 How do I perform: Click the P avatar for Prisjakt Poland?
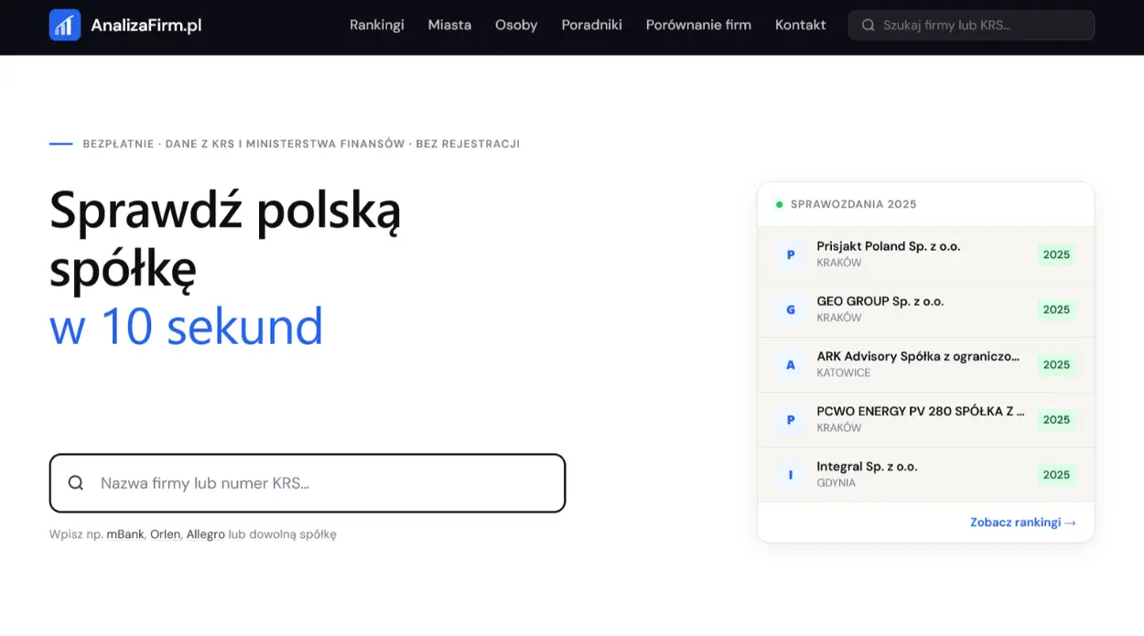790,254
